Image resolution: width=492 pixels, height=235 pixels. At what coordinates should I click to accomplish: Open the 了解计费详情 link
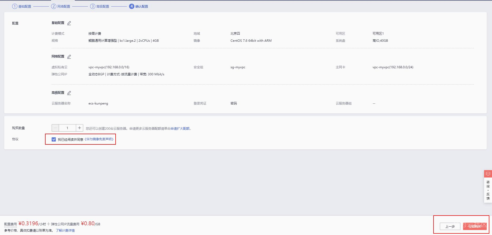[x=65, y=231]
